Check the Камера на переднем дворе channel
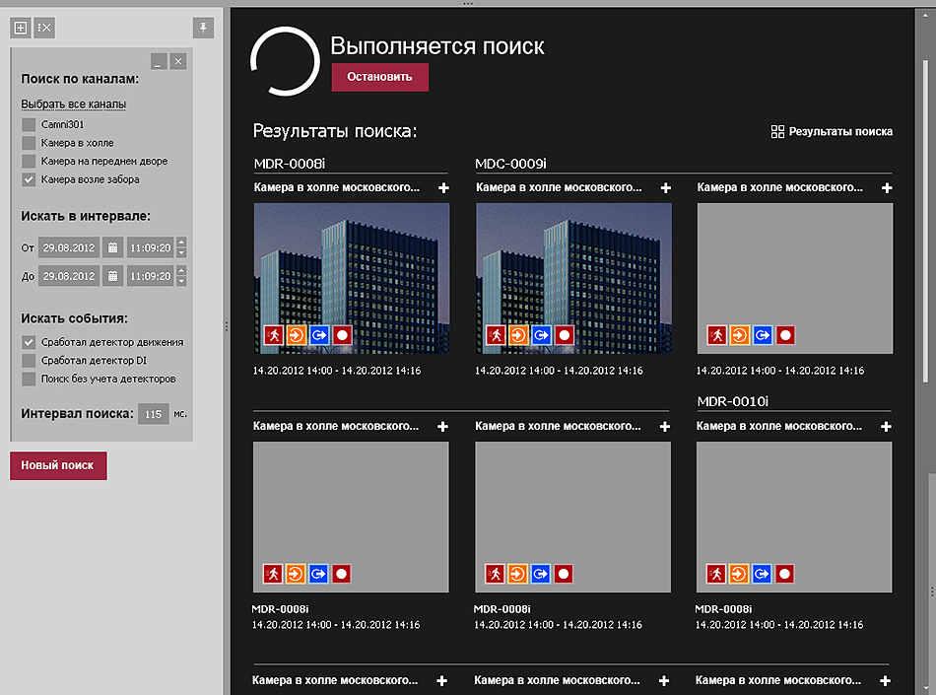 (29, 162)
